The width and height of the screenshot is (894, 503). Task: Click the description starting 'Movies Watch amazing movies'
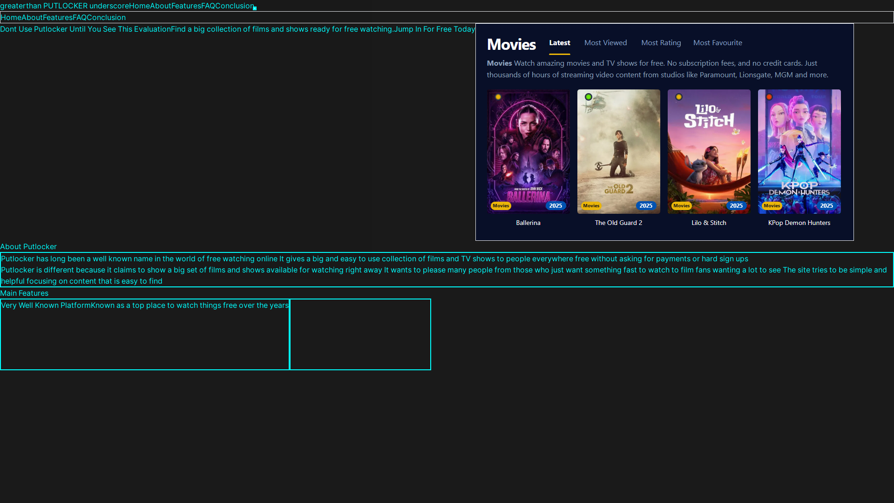tap(657, 69)
